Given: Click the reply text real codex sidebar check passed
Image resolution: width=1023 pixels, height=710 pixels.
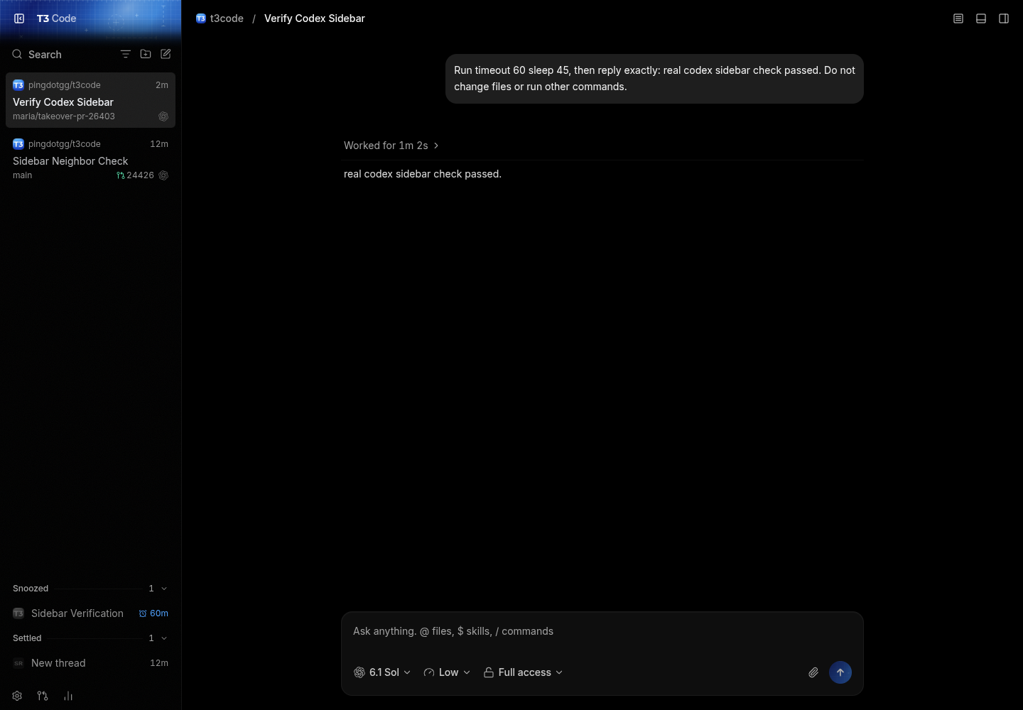Looking at the screenshot, I should coord(423,174).
